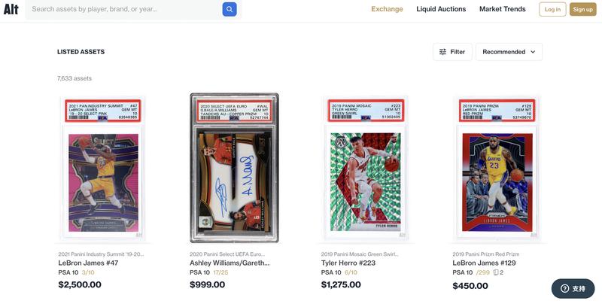Click the filter sliders icon

[442, 52]
